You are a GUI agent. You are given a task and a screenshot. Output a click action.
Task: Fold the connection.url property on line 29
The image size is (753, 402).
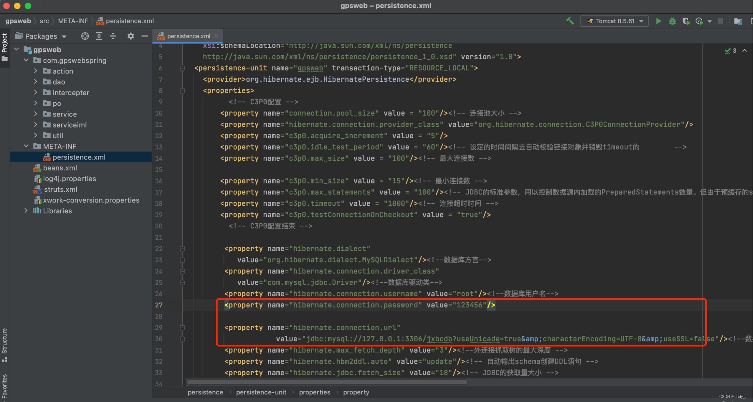tap(182, 328)
